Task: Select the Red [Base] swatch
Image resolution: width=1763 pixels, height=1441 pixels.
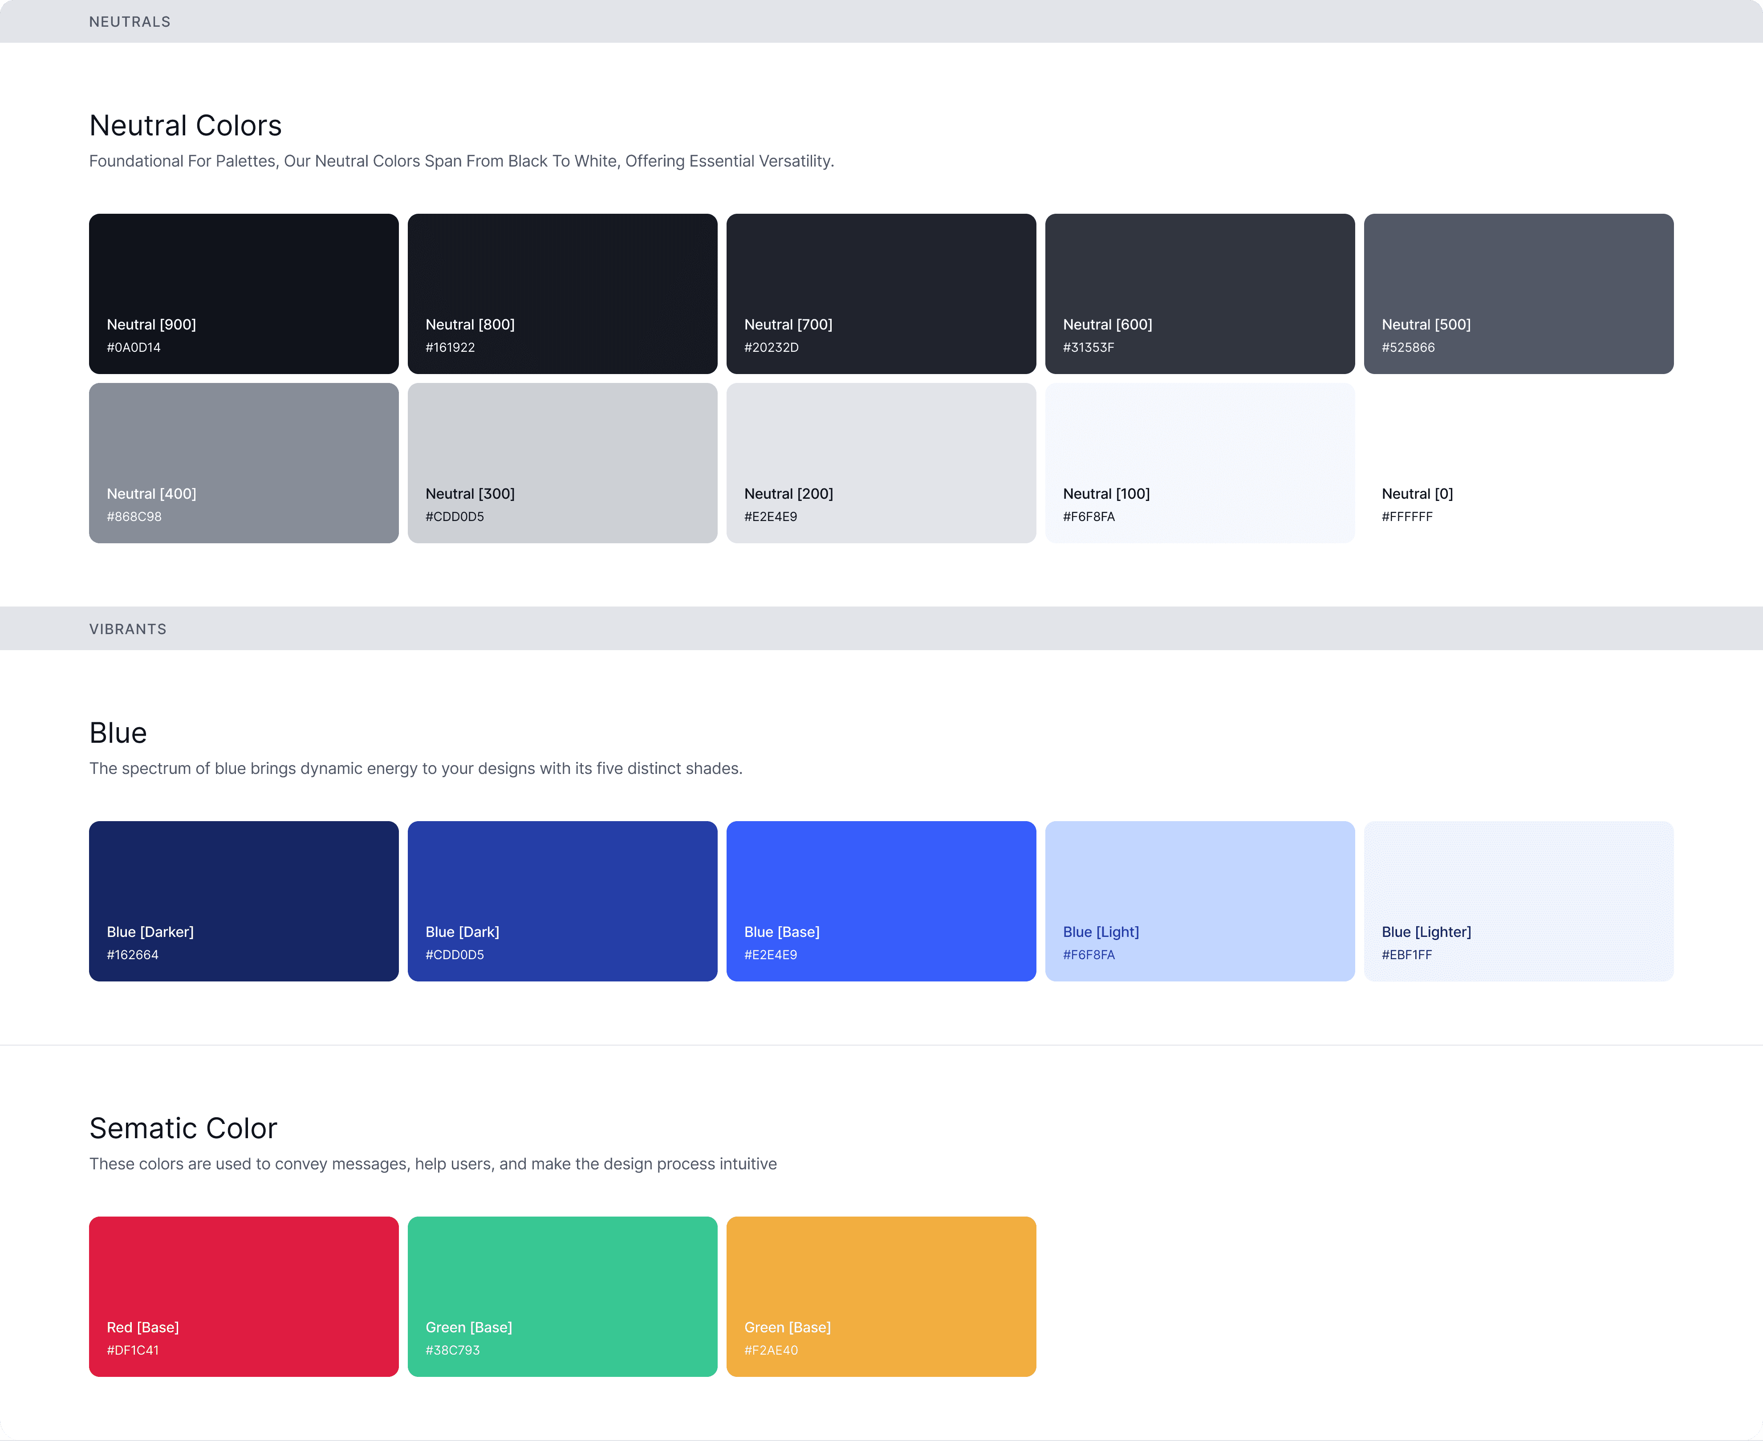Action: click(x=243, y=1296)
